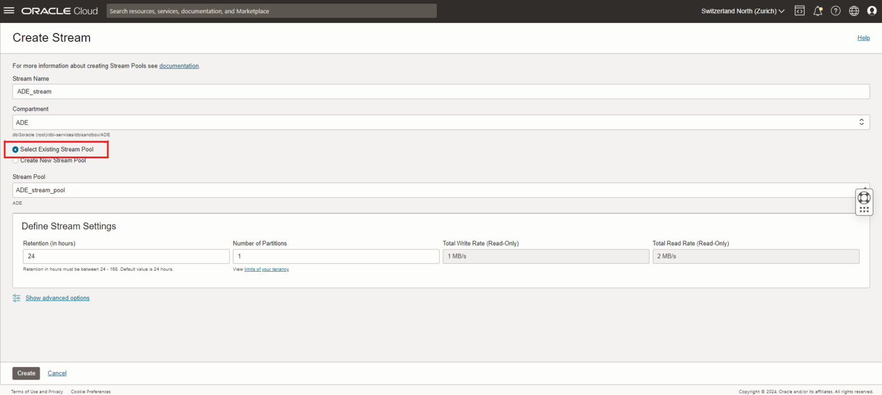Focus the Number of Partitions field

336,256
